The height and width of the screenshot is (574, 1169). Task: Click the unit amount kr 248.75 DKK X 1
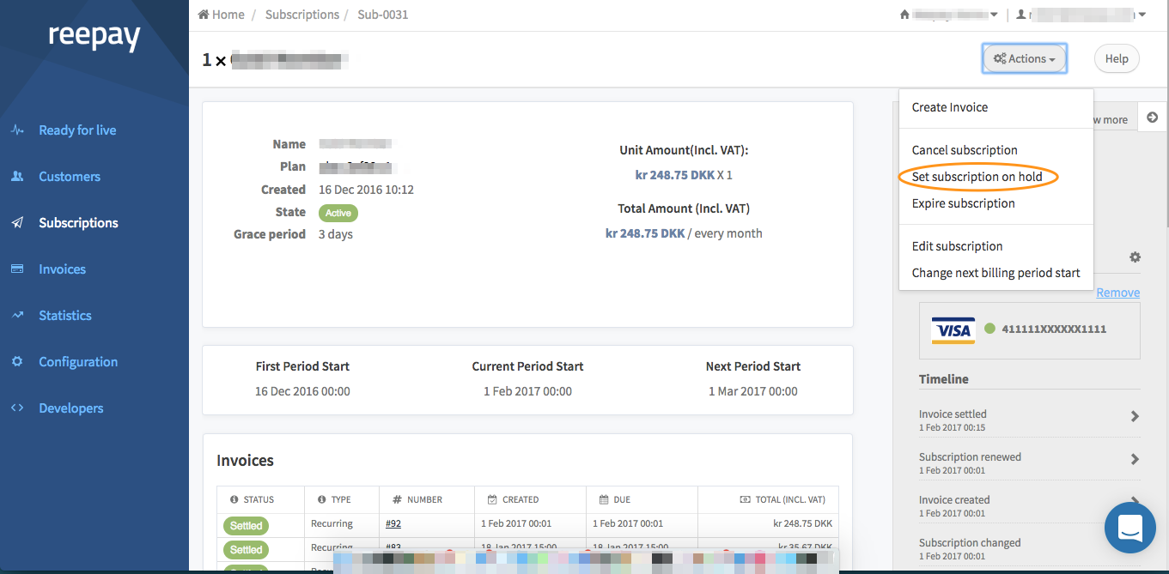click(x=684, y=175)
